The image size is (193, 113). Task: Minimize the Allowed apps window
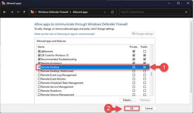tap(169, 3)
